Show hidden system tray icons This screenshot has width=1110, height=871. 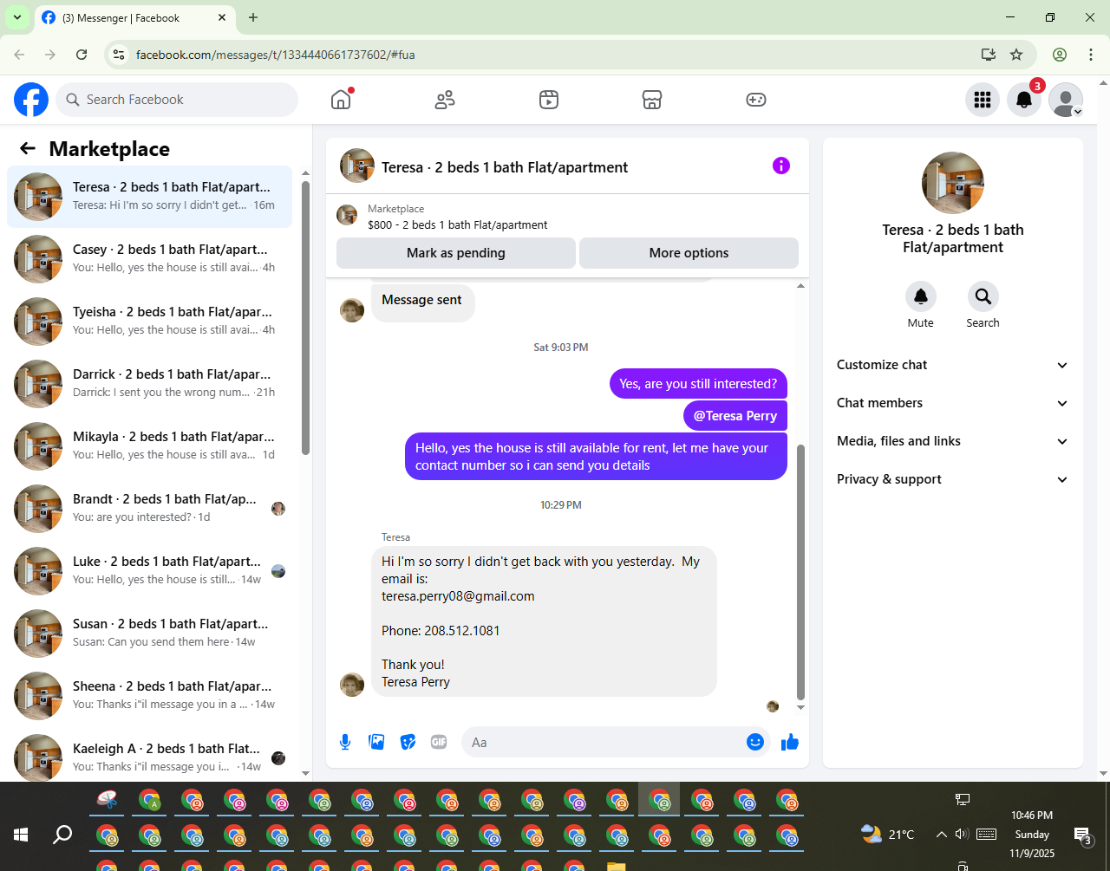(x=941, y=835)
